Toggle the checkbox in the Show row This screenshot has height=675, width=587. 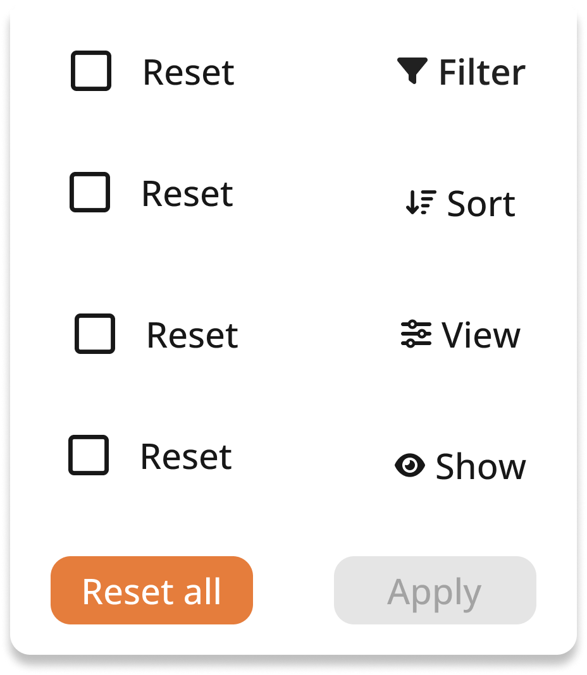point(89,455)
